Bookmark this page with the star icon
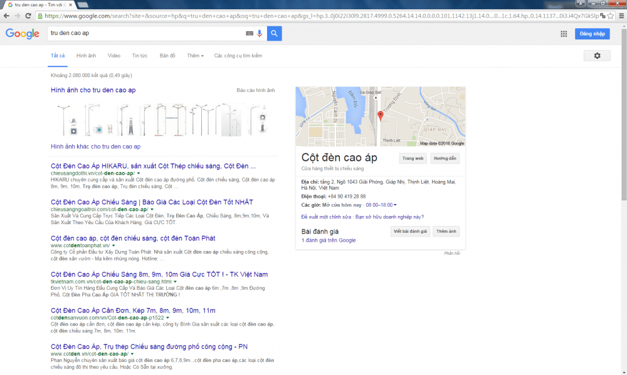627x375 pixels. pyautogui.click(x=610, y=16)
